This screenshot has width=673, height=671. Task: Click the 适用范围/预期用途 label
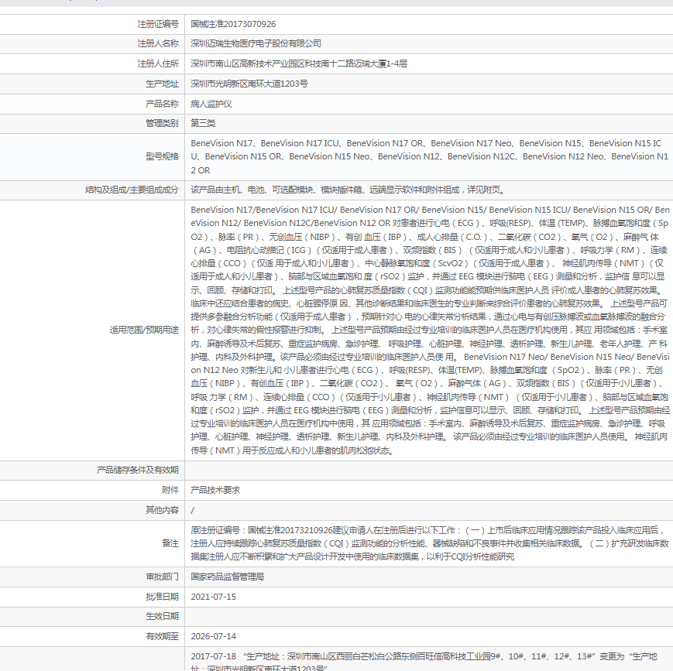144,330
